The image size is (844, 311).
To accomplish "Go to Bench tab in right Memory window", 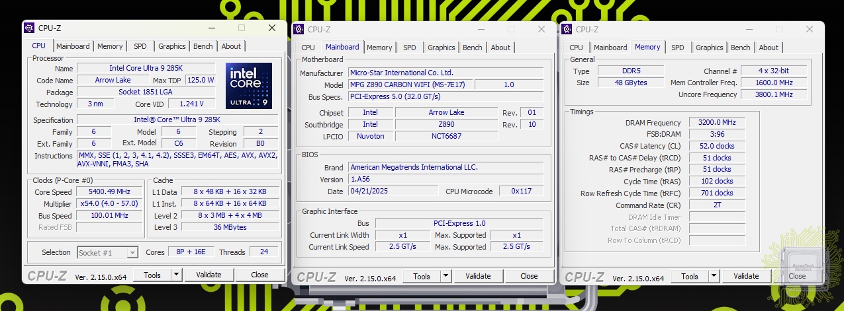I will 741,48.
